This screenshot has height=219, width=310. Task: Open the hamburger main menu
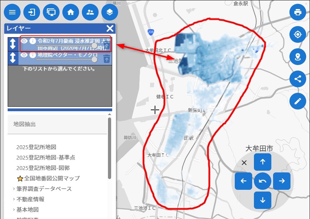coord(12,13)
